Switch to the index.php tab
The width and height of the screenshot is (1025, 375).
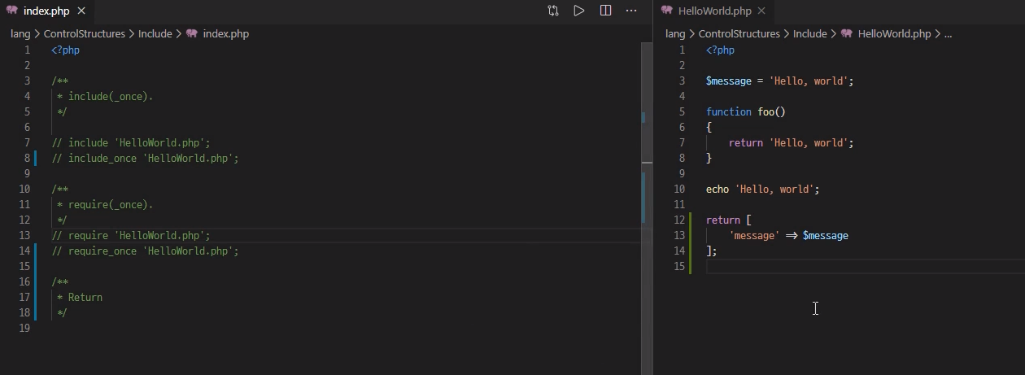[x=46, y=11]
